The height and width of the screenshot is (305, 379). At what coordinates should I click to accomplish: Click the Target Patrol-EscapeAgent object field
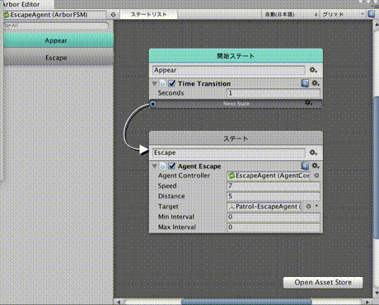265,206
